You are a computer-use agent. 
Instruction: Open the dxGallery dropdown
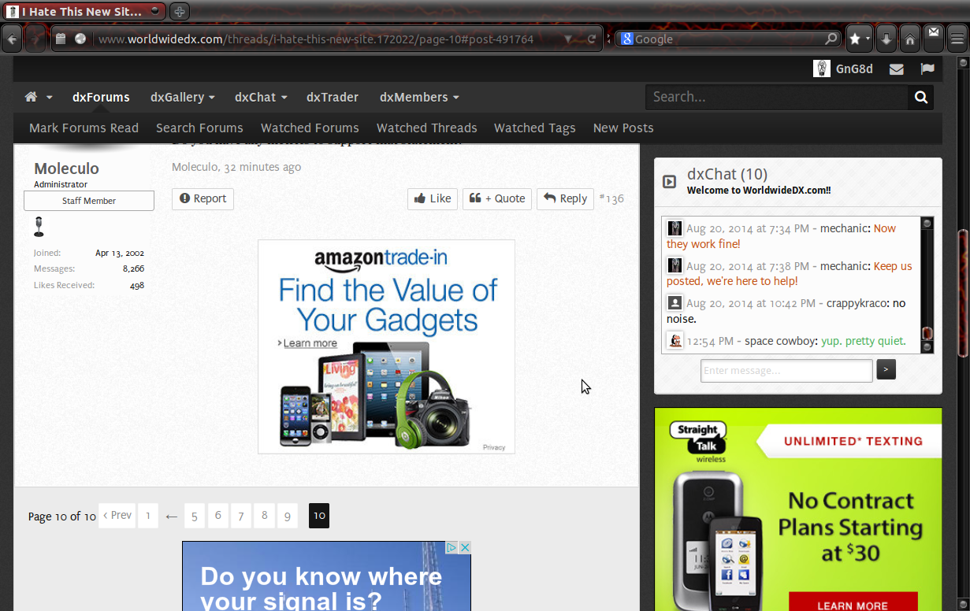tap(182, 97)
